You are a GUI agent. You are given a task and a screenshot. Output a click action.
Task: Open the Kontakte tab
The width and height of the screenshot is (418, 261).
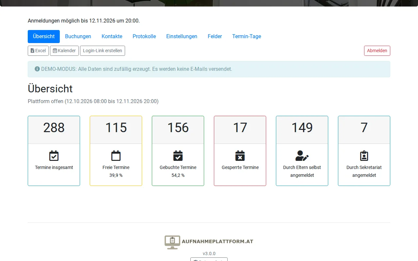tap(112, 37)
